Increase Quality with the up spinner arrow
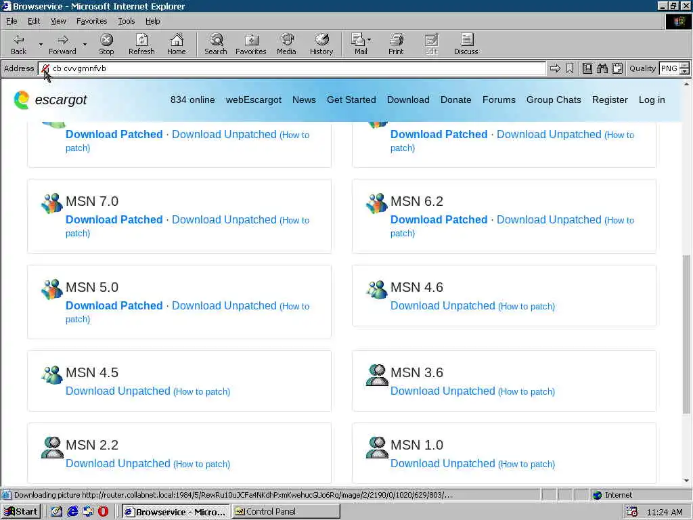 tap(685, 66)
